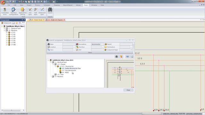Open Text styles manager
This screenshot has width=205, height=115.
(x=36, y=11)
